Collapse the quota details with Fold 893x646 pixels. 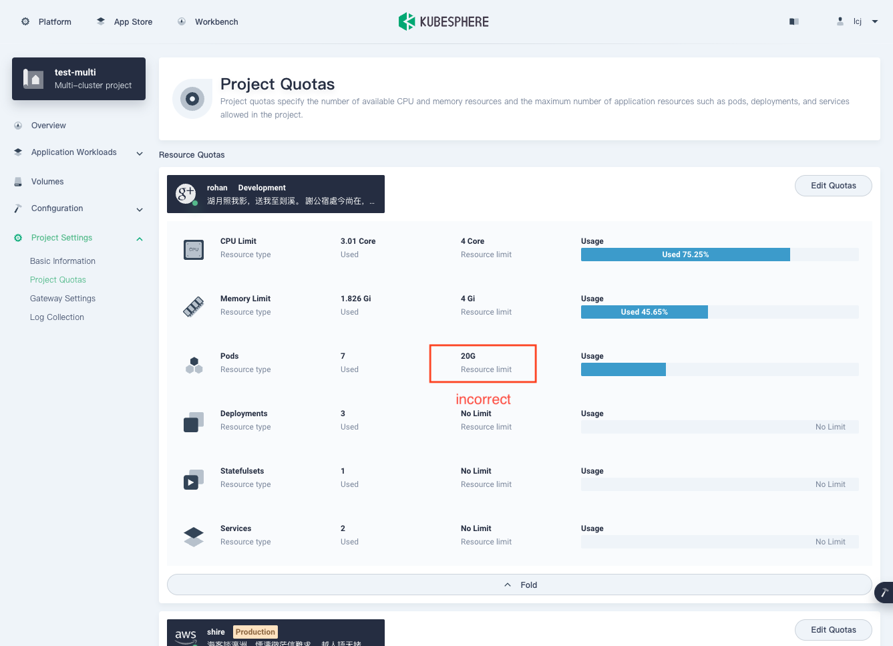(x=519, y=585)
